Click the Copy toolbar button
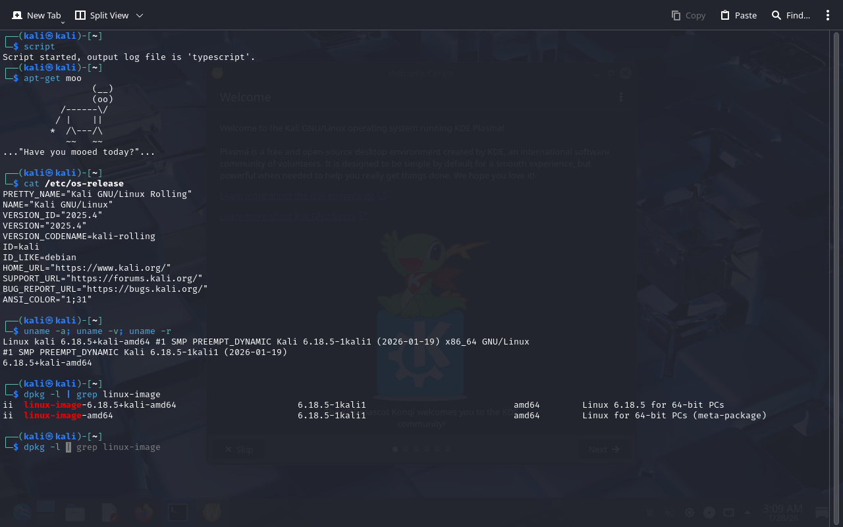The width and height of the screenshot is (843, 527). [688, 15]
